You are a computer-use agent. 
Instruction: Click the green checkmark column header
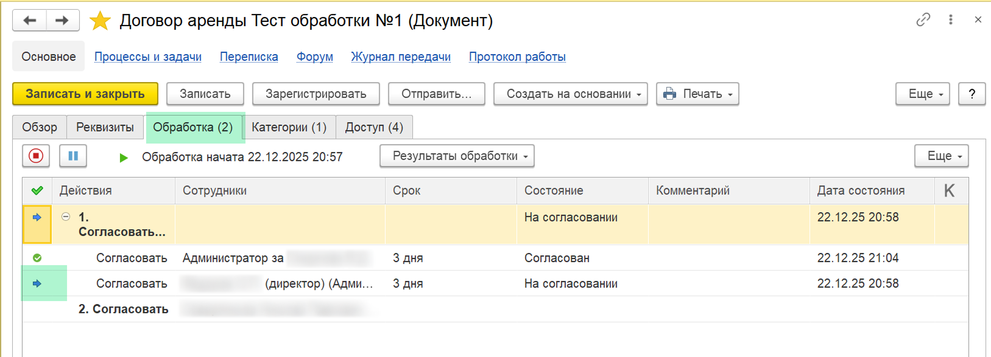point(37,191)
